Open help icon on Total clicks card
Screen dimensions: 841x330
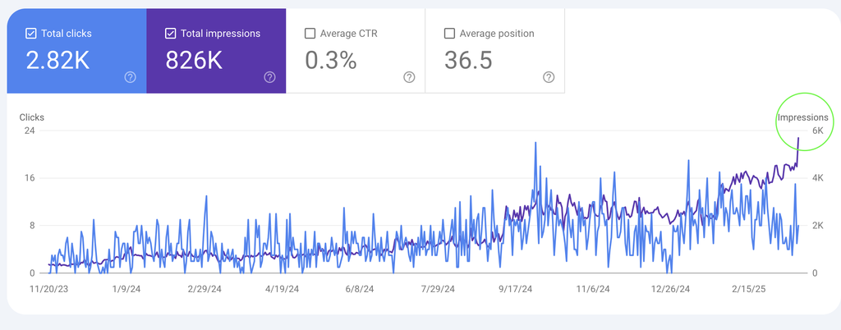131,77
